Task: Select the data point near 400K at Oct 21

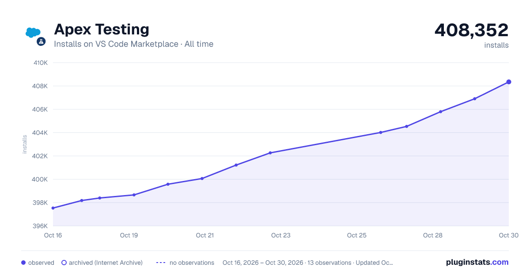Action: 202,178
